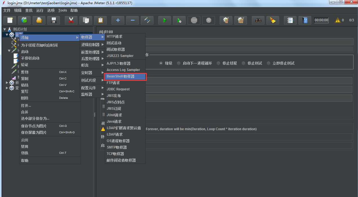Choose Access Log Sampler entry
358x197 pixels.
coord(125,70)
